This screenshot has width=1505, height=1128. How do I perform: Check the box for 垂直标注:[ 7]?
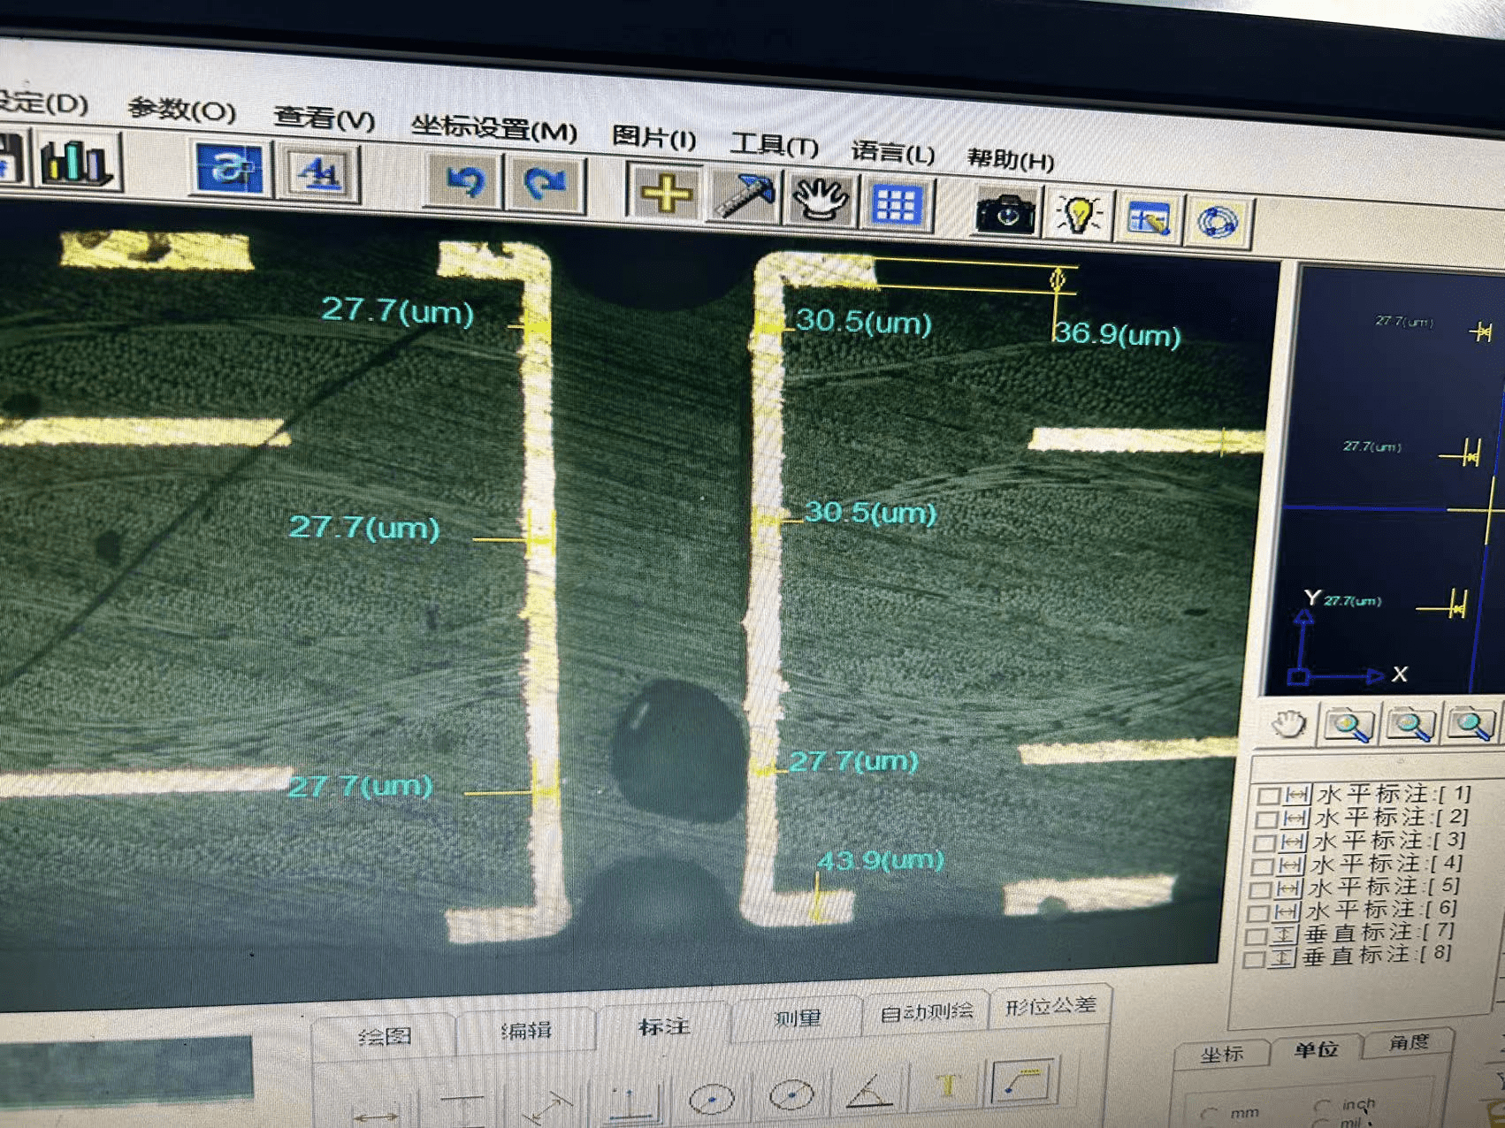click(1254, 936)
